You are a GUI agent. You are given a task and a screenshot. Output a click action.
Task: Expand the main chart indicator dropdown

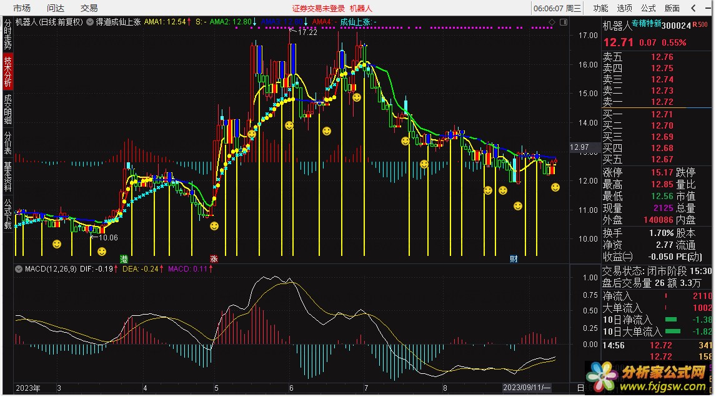pyautogui.click(x=90, y=21)
